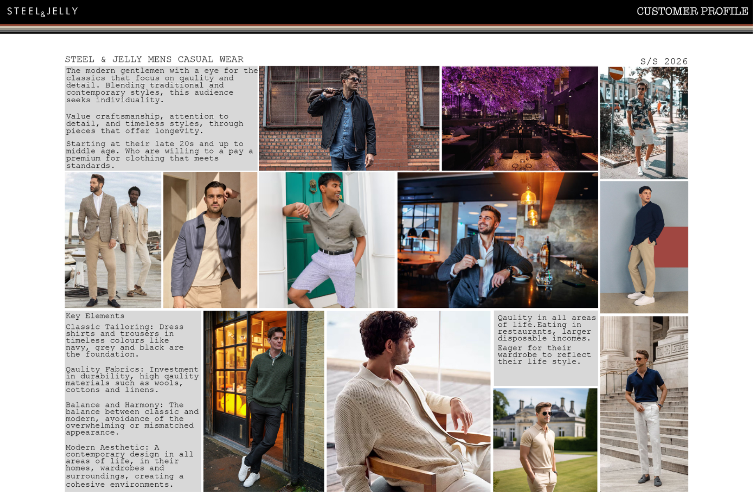Select man in navy shirt and khakis
The width and height of the screenshot is (753, 492).
pyautogui.click(x=644, y=247)
